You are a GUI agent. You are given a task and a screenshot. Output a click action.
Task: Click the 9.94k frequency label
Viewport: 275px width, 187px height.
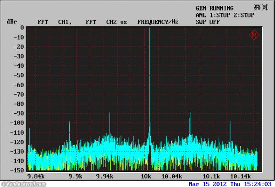pos(104,176)
